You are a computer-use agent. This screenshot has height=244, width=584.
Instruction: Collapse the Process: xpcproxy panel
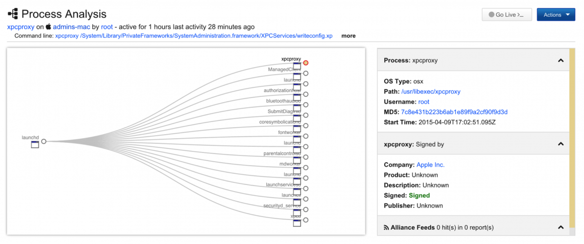click(560, 61)
